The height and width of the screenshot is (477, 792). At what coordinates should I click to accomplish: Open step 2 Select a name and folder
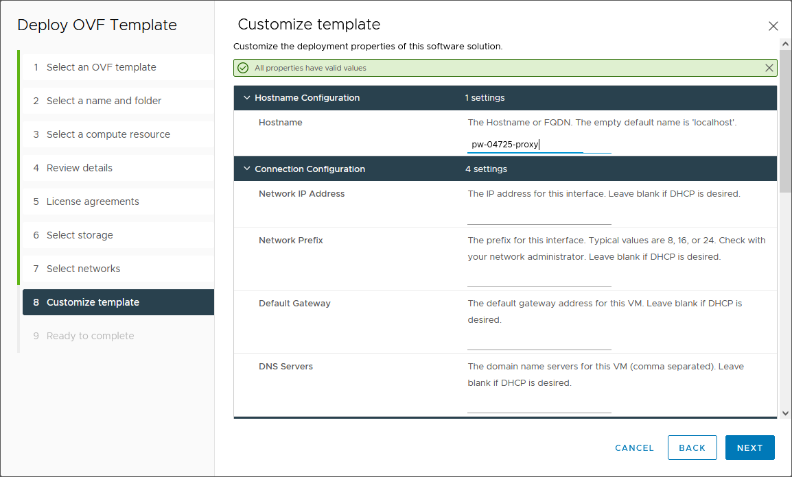tap(104, 101)
